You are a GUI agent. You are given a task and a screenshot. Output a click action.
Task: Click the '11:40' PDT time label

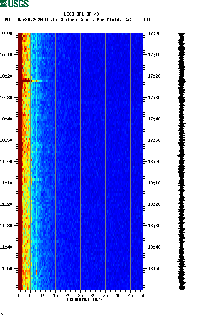tap(6, 247)
